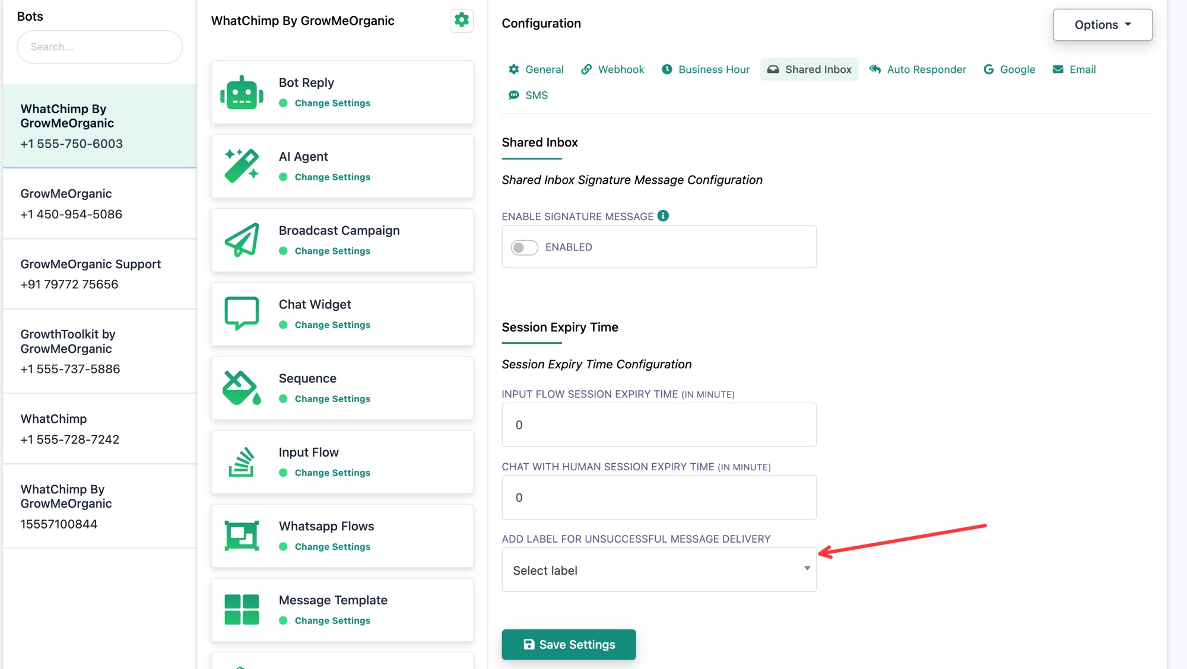Click Change Settings under AI Agent

pos(332,177)
